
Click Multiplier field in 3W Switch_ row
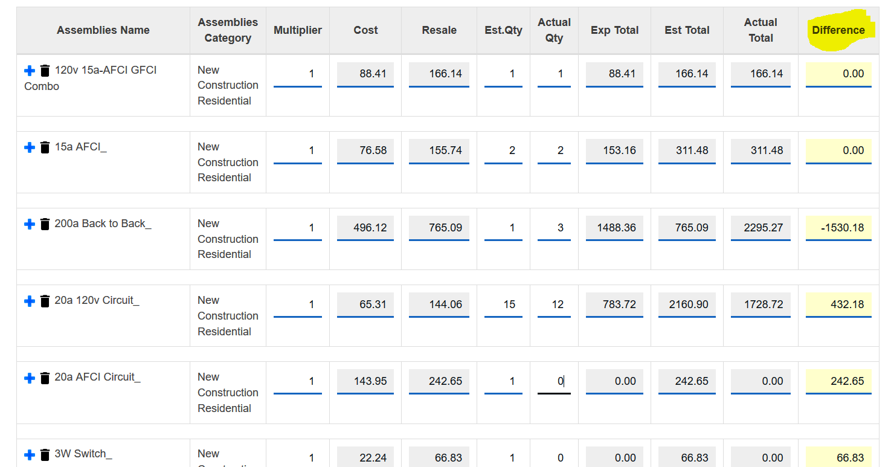[x=298, y=457]
